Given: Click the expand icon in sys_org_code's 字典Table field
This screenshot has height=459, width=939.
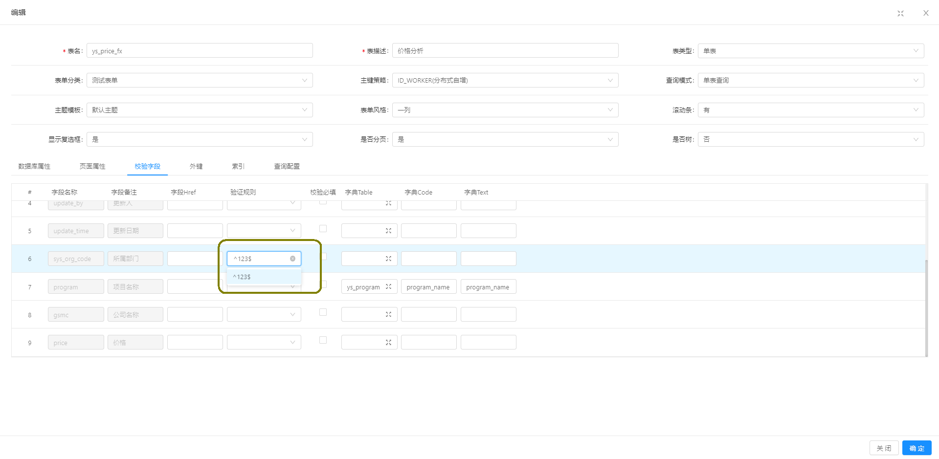Looking at the screenshot, I should 388,259.
